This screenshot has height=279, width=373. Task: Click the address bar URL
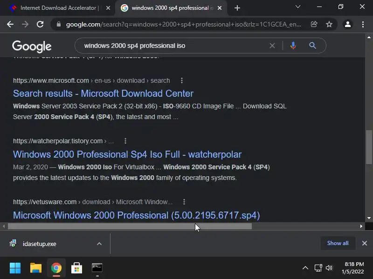coord(183,24)
